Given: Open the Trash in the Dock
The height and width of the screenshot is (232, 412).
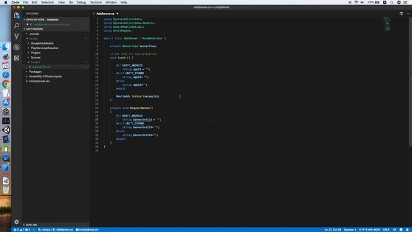Looking at the screenshot, I should (6, 189).
